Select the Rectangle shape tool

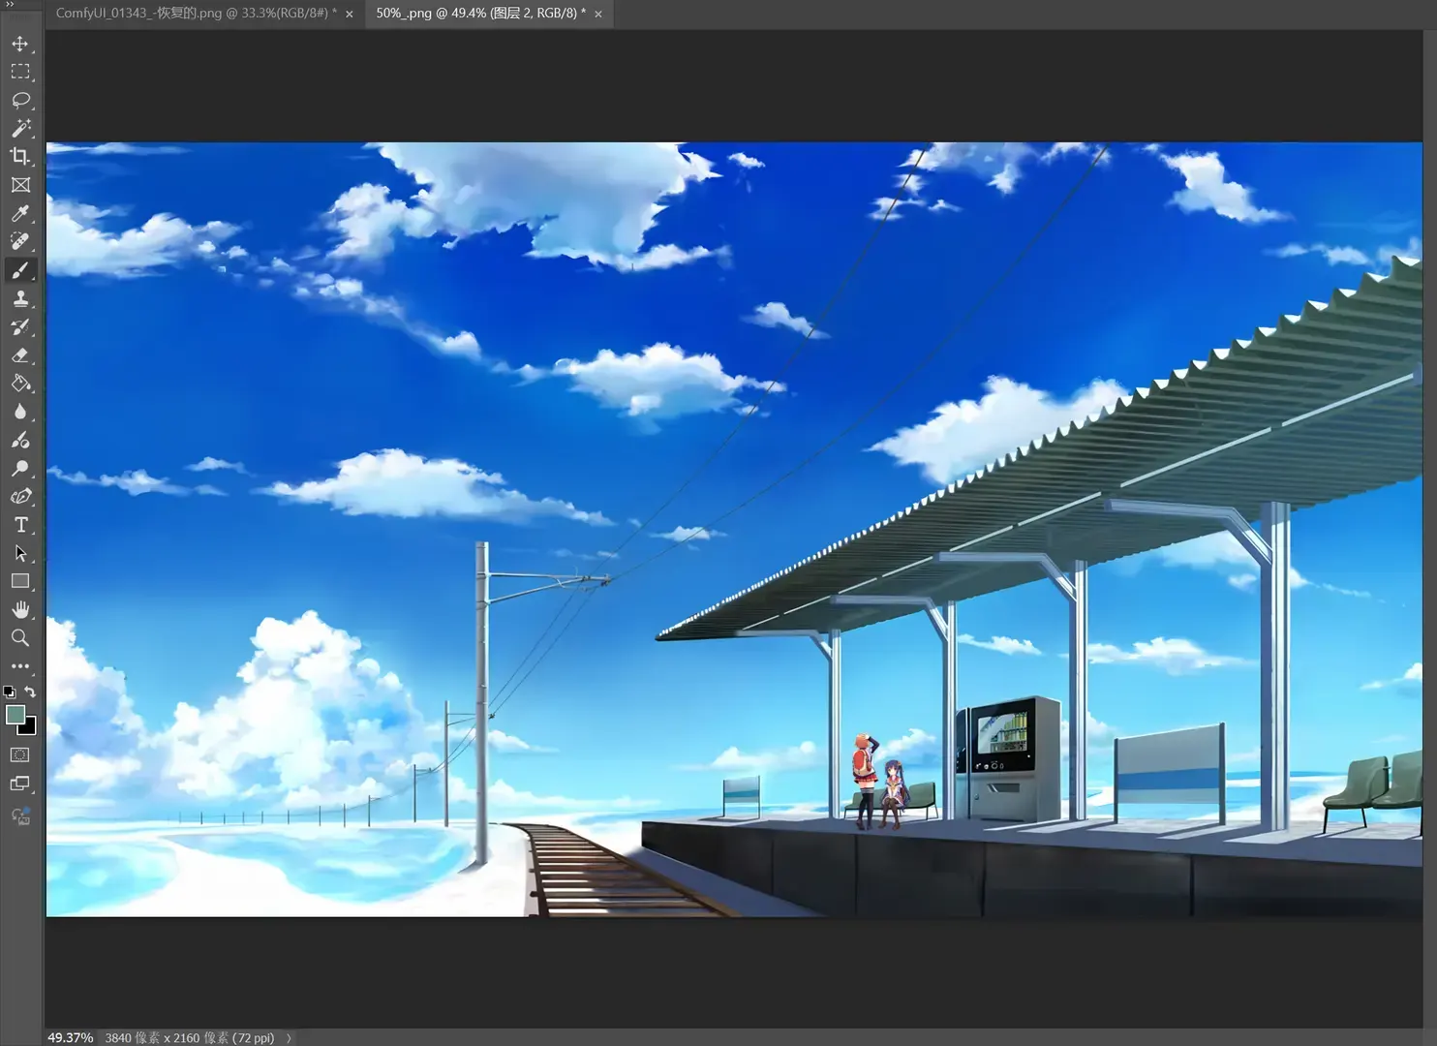[x=20, y=581]
